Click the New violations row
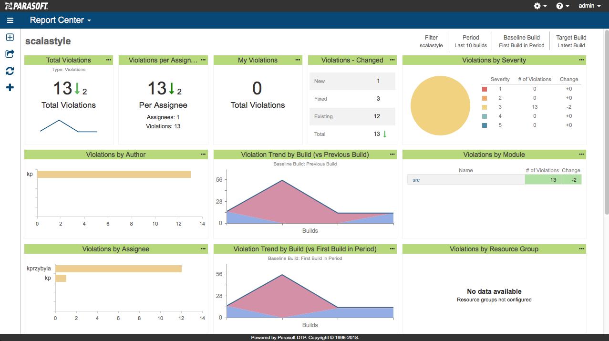Viewport: 609px width, 341px height. point(352,81)
